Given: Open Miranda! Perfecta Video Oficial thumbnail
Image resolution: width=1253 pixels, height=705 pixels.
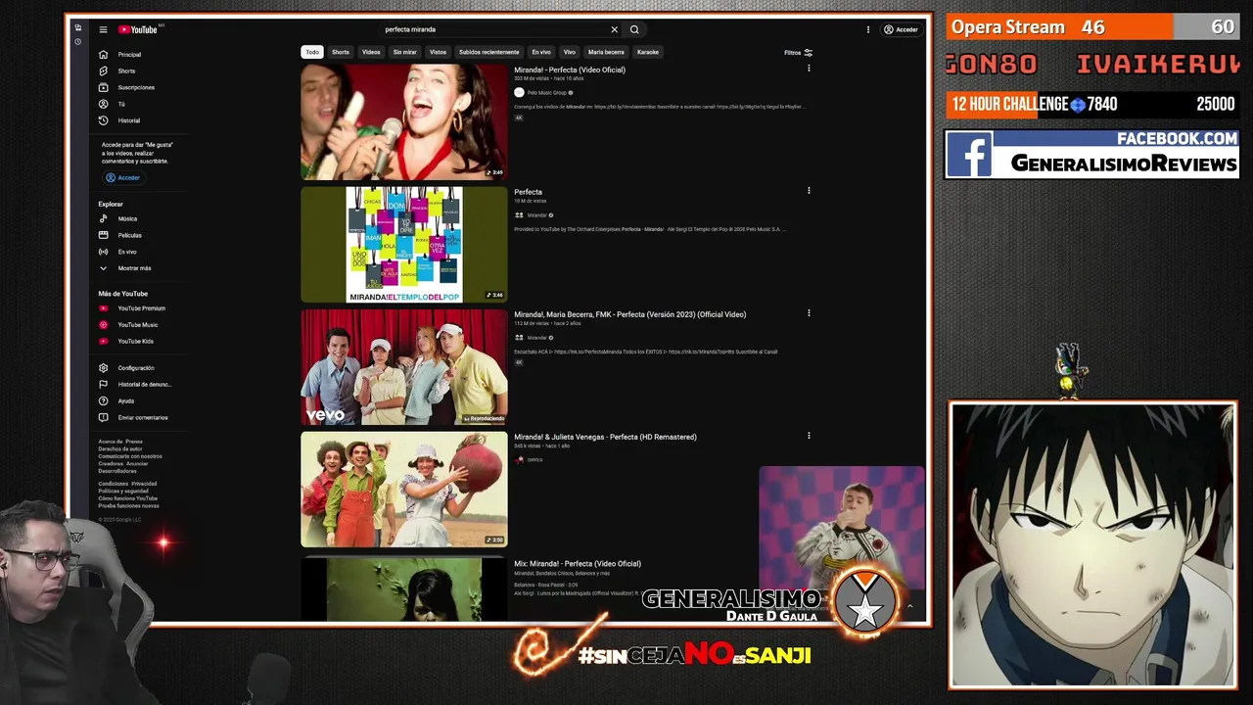Looking at the screenshot, I should coord(403,121).
